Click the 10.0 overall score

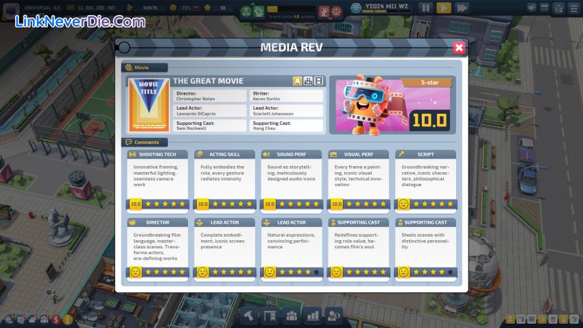pyautogui.click(x=429, y=121)
